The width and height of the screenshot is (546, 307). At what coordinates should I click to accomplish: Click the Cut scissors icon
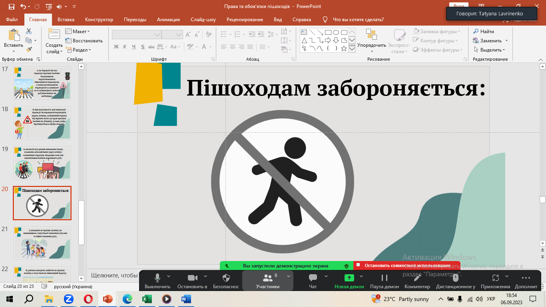tap(28, 31)
